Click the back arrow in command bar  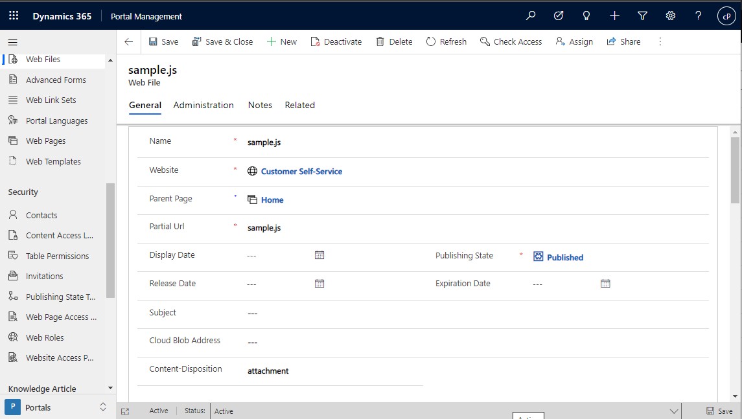(x=128, y=41)
